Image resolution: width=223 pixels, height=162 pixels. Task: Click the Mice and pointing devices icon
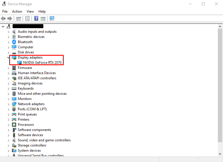[x=14, y=94]
